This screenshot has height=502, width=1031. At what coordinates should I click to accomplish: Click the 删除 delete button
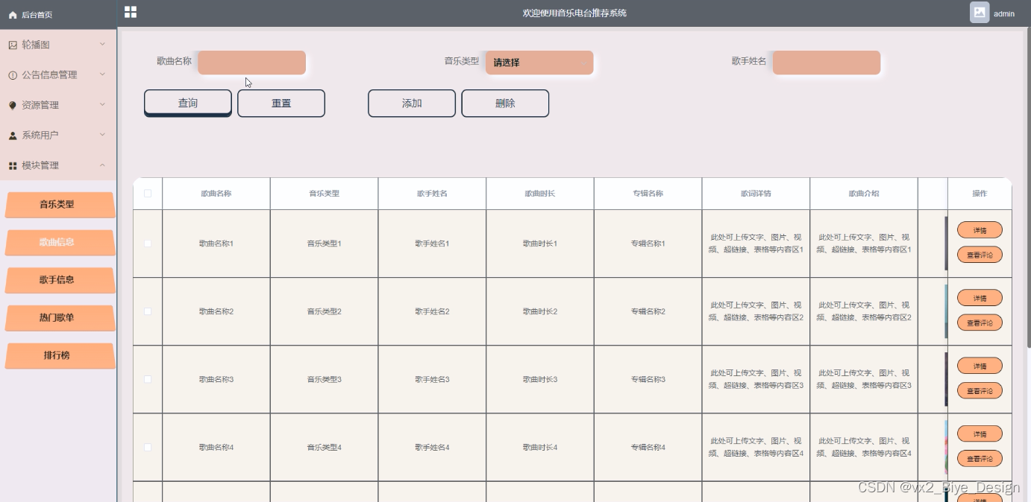point(505,104)
